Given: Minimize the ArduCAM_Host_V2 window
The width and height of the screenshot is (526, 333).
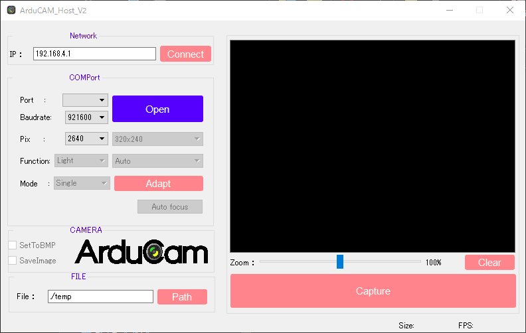Looking at the screenshot, I should pos(450,10).
